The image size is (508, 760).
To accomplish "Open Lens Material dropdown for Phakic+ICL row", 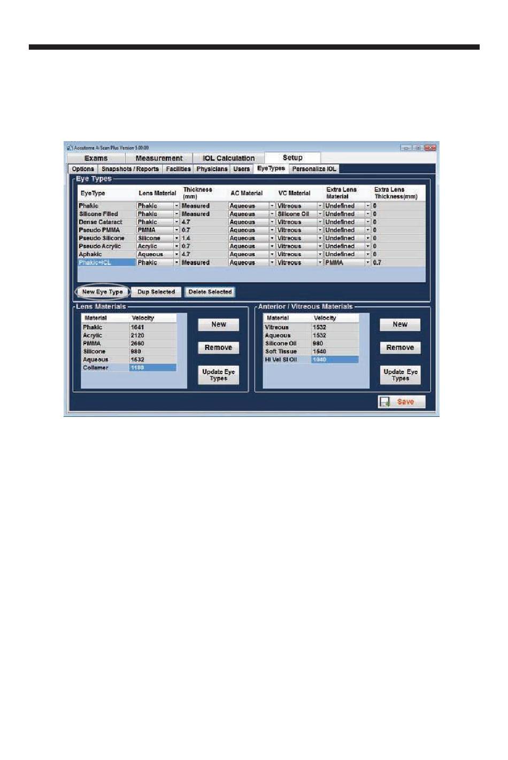I will [176, 262].
